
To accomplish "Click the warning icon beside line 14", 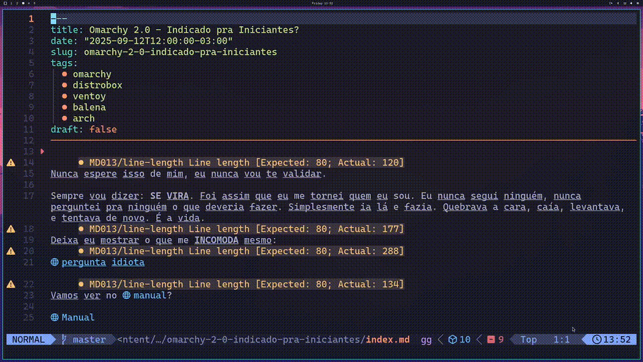I will 11,162.
